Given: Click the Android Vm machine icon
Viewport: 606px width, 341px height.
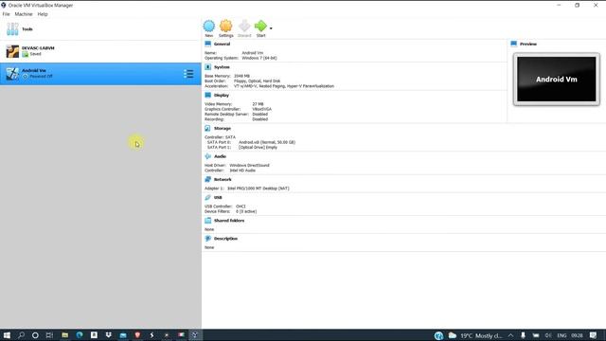Looking at the screenshot, I should (x=12, y=74).
